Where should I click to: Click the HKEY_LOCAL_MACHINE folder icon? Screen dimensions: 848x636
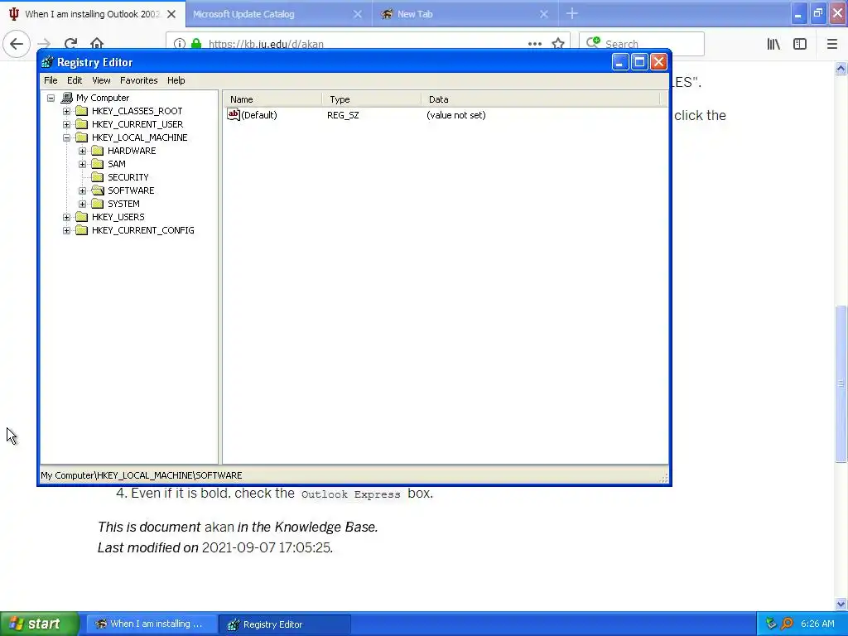pyautogui.click(x=82, y=137)
